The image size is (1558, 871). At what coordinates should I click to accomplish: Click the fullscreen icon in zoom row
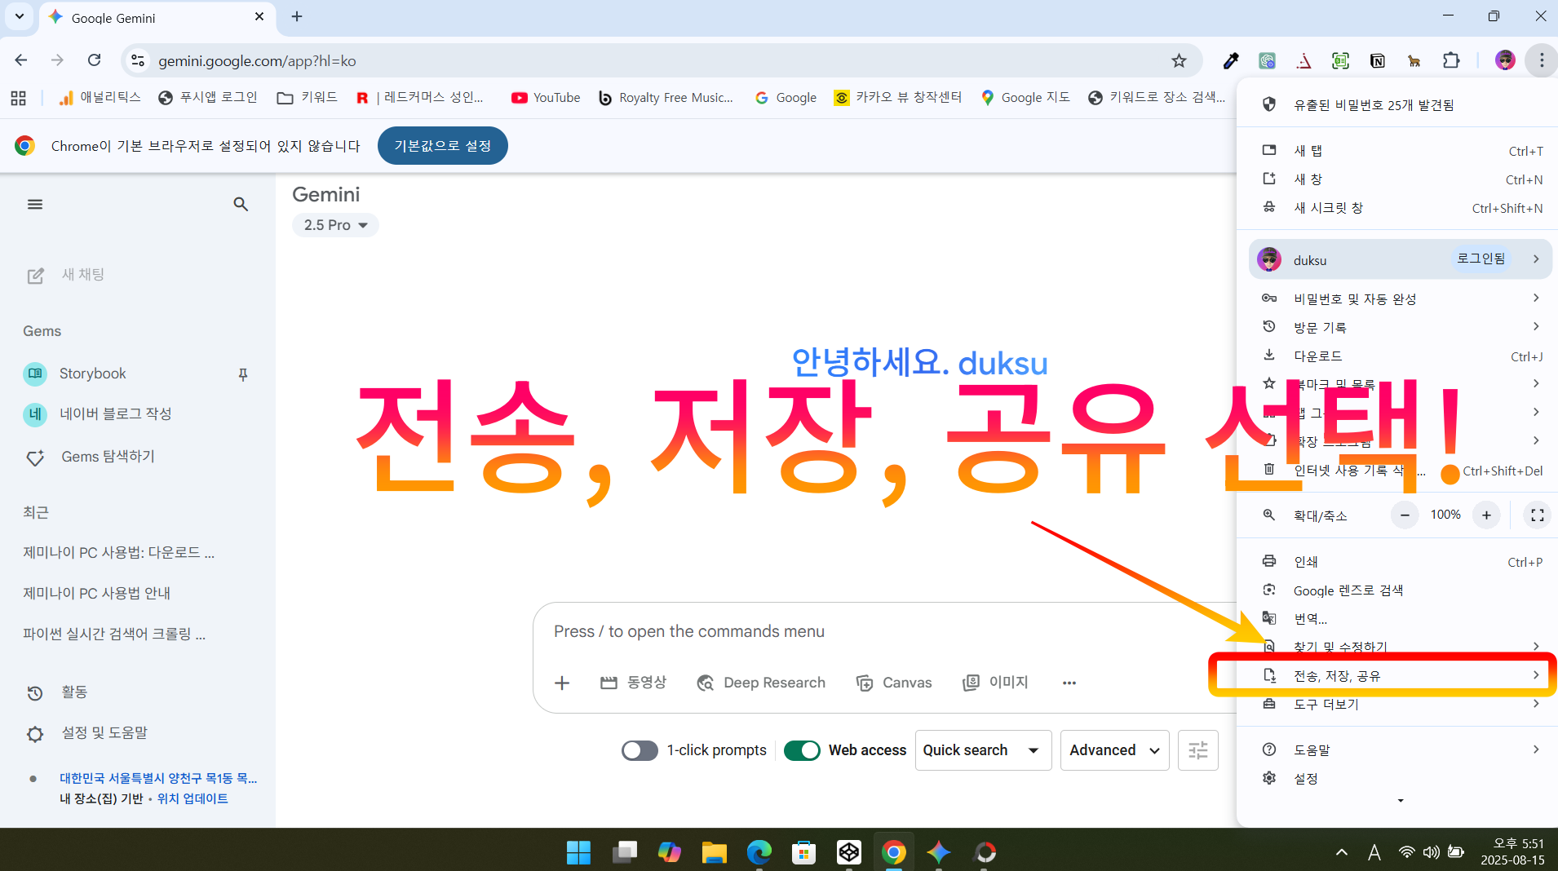(x=1538, y=515)
